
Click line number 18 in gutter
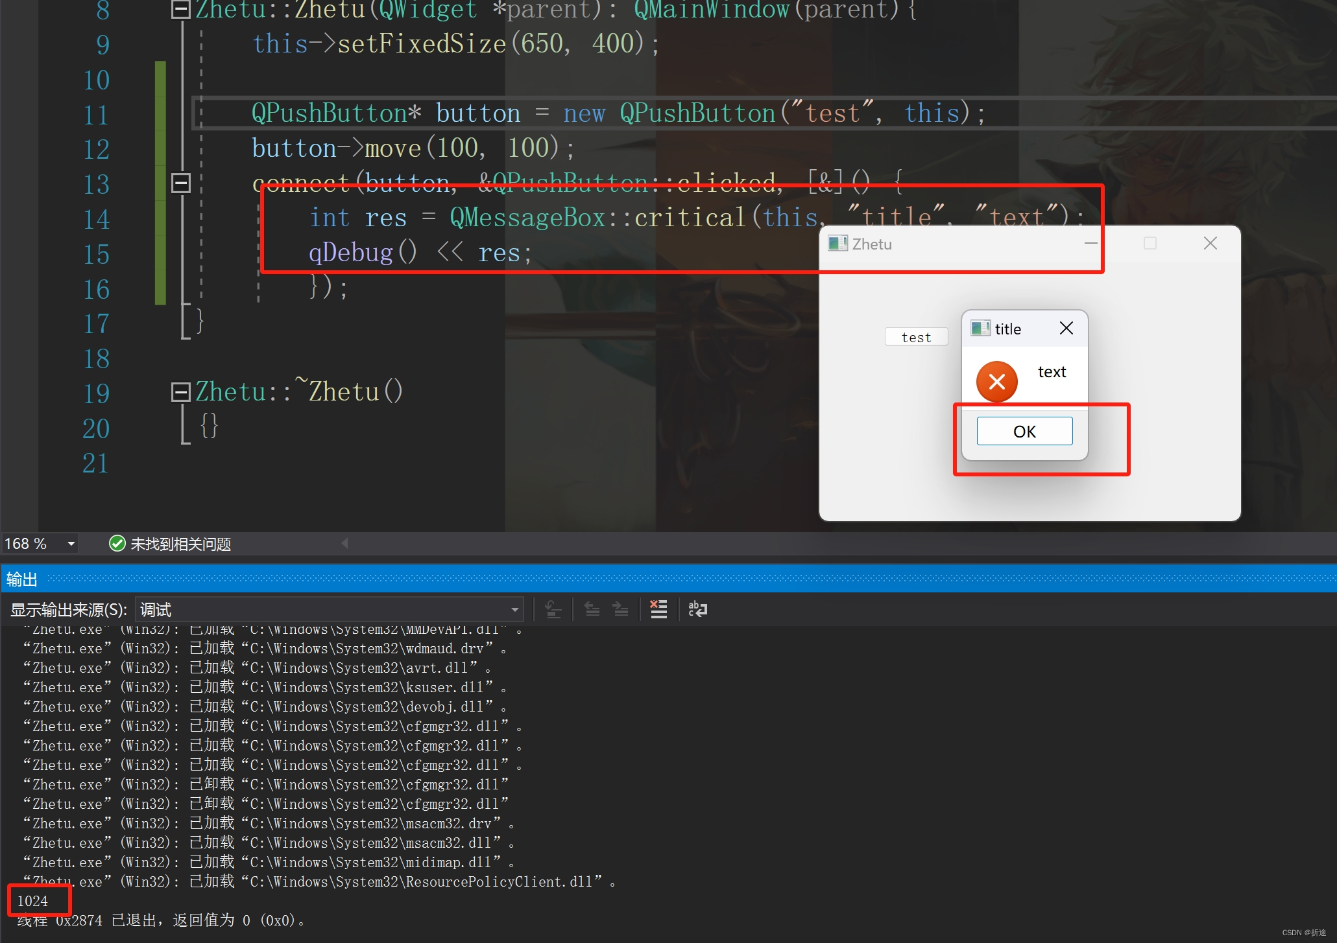coord(96,359)
